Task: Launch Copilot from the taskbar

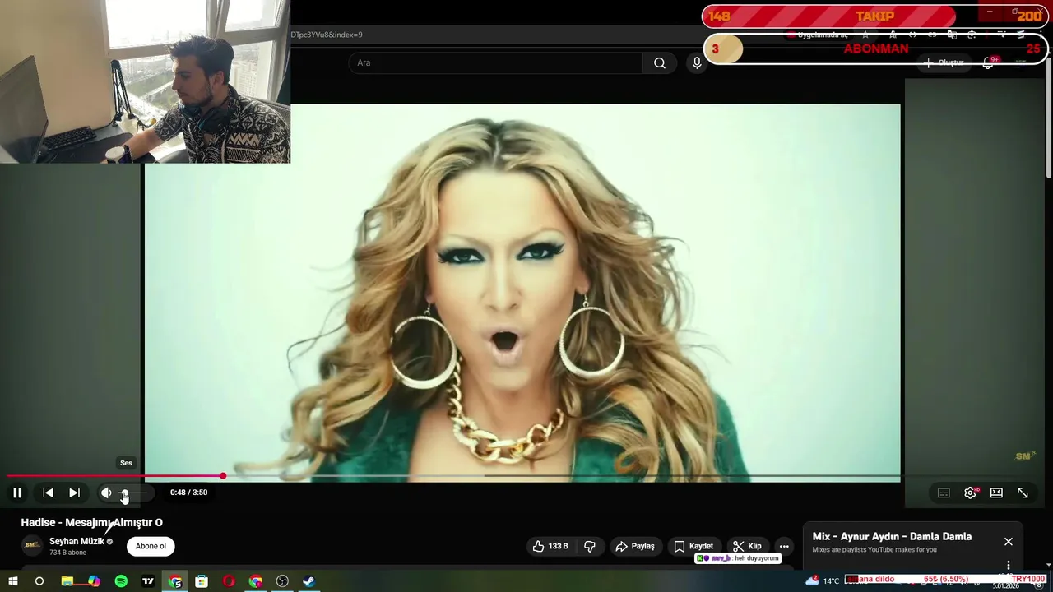Action: [94, 581]
